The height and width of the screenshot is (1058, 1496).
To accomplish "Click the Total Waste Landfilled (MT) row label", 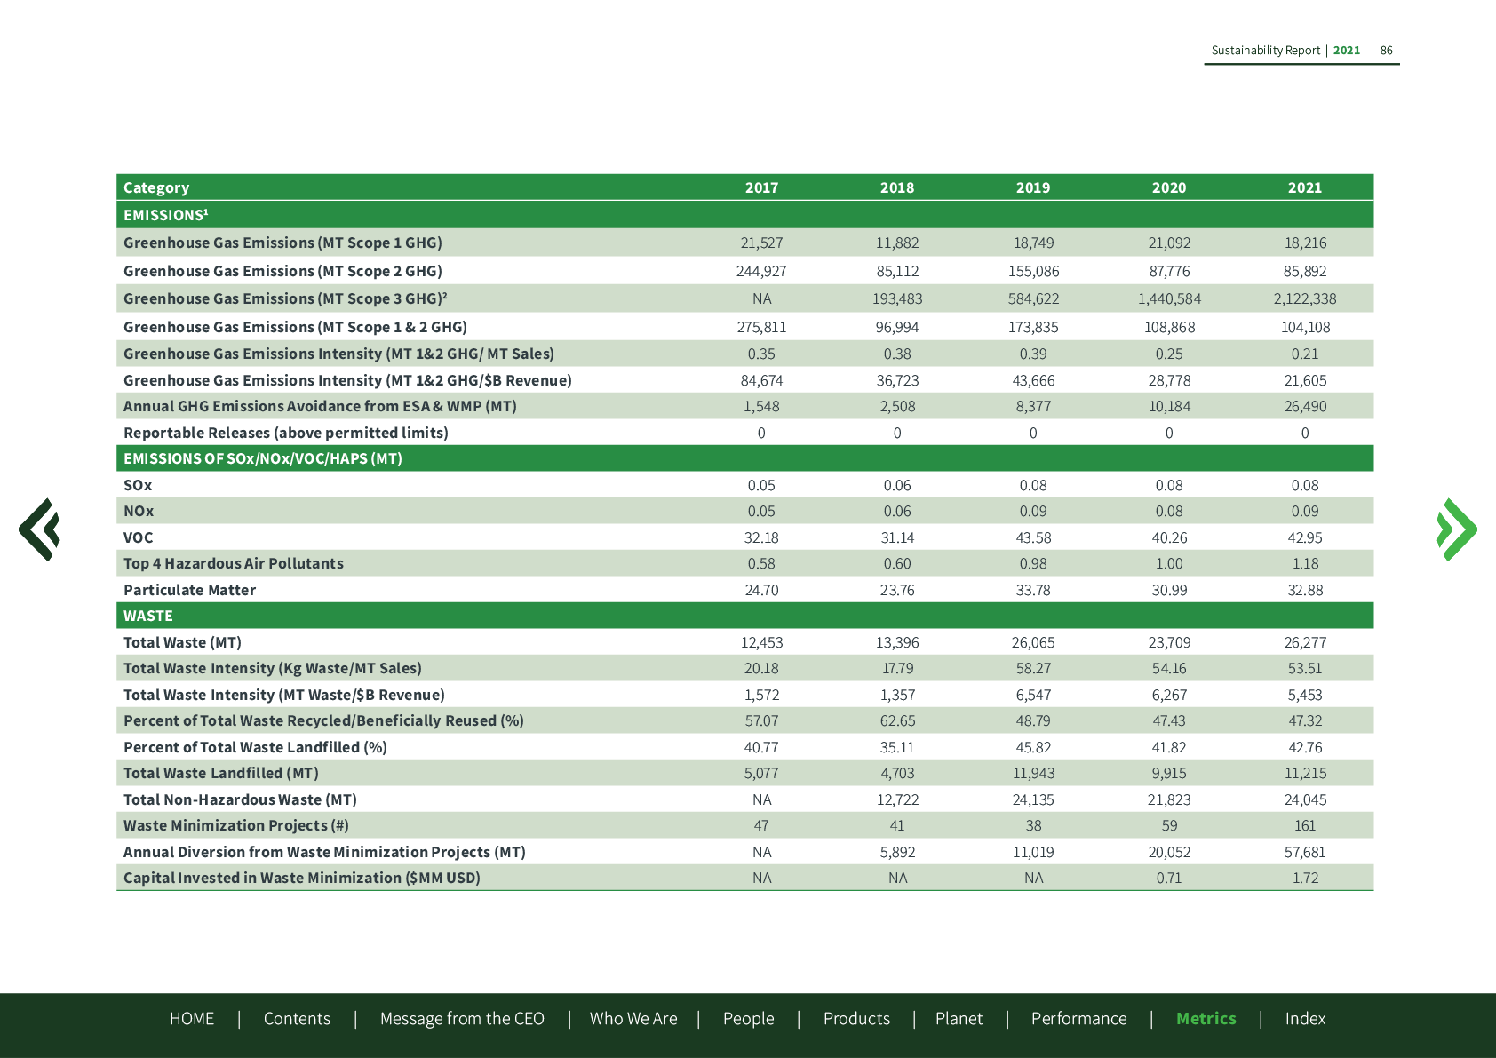I will 221,773.
